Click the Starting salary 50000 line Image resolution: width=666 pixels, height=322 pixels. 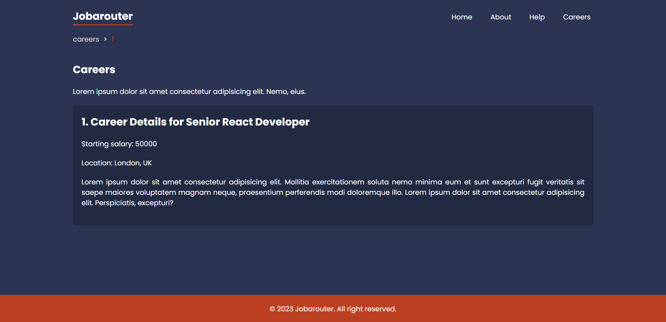click(119, 144)
